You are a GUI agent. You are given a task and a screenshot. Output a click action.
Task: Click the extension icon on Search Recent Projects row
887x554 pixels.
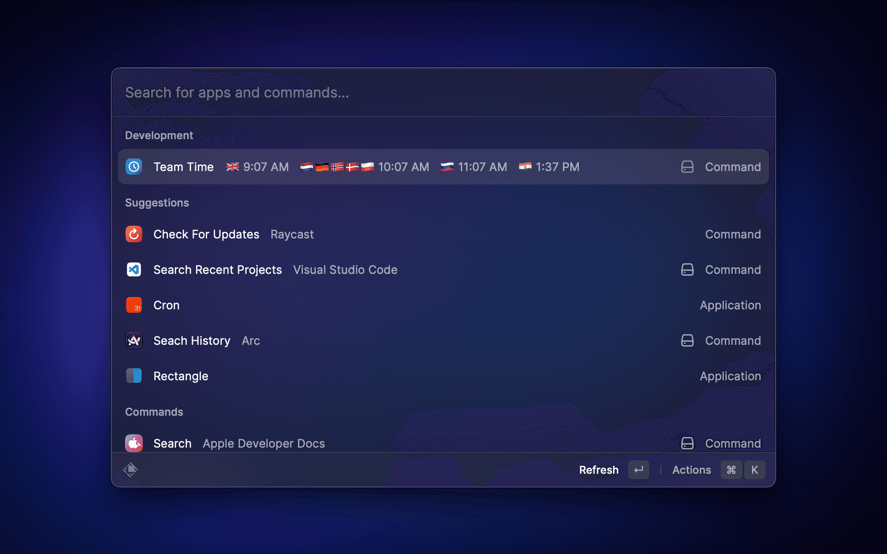687,270
